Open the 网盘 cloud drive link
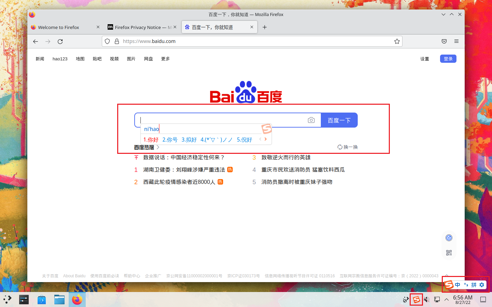Viewport: 492px width, 307px height. (x=148, y=59)
